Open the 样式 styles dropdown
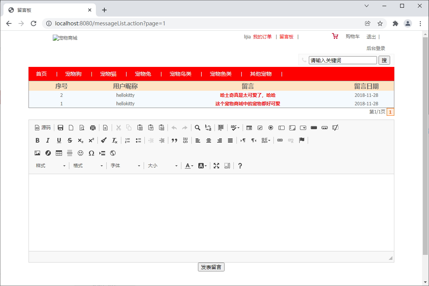This screenshot has height=286, width=429. (x=50, y=166)
